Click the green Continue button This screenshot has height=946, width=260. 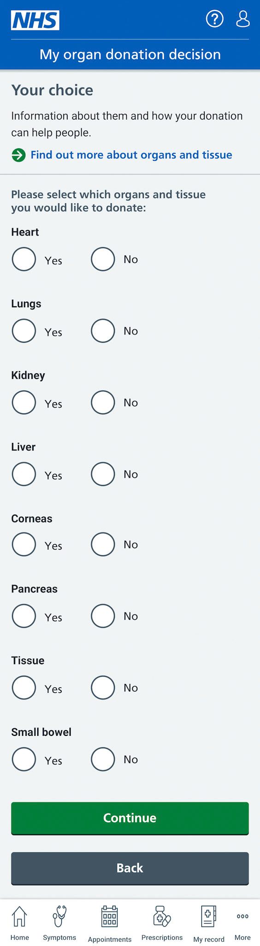[130, 818]
